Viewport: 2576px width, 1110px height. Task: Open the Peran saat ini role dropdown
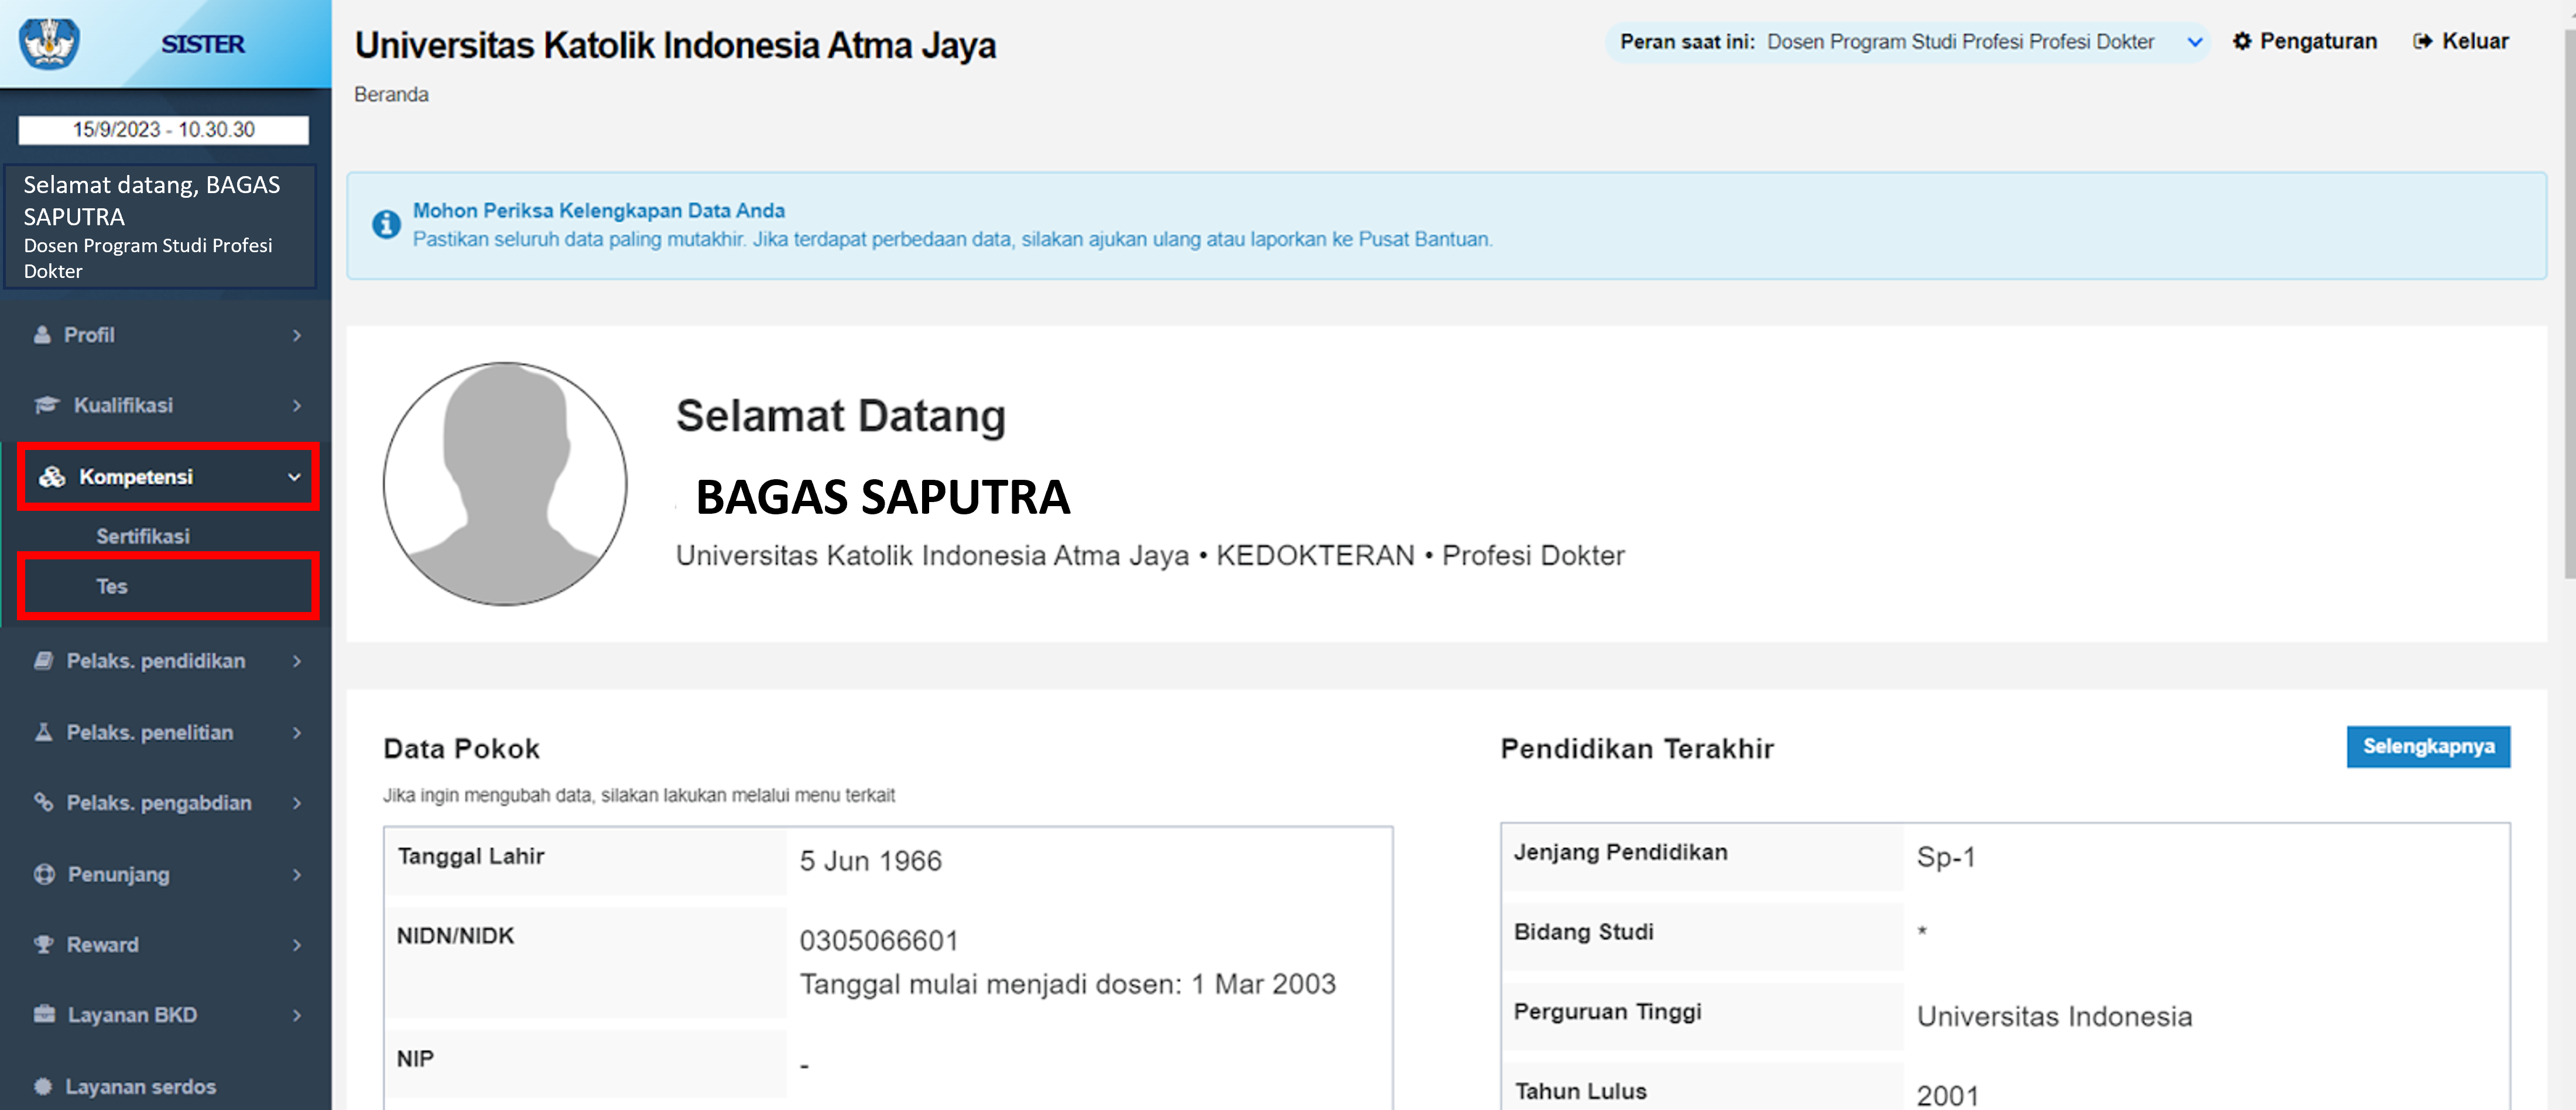click(x=1907, y=42)
